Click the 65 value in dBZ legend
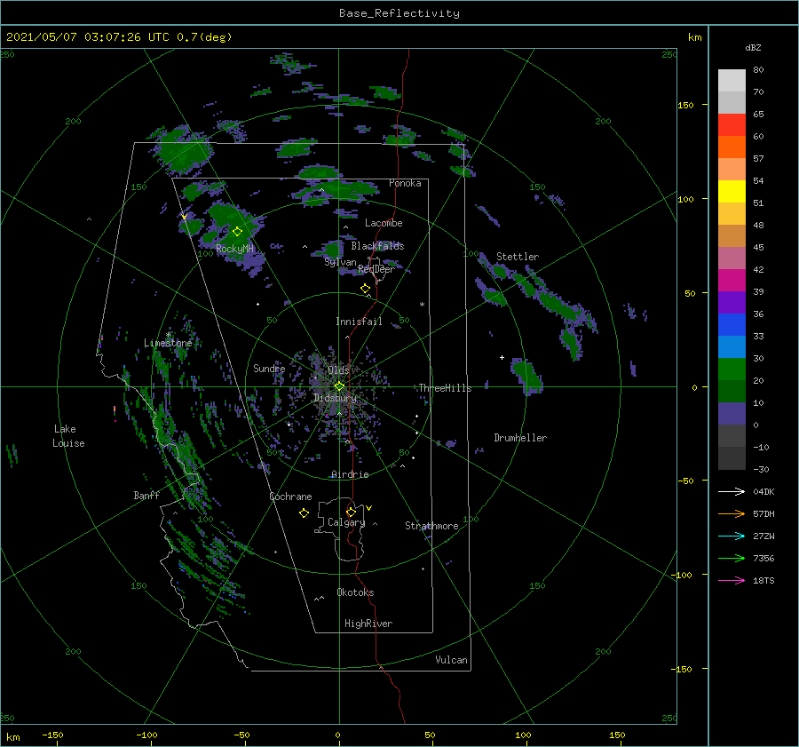This screenshot has width=799, height=747. 758,115
